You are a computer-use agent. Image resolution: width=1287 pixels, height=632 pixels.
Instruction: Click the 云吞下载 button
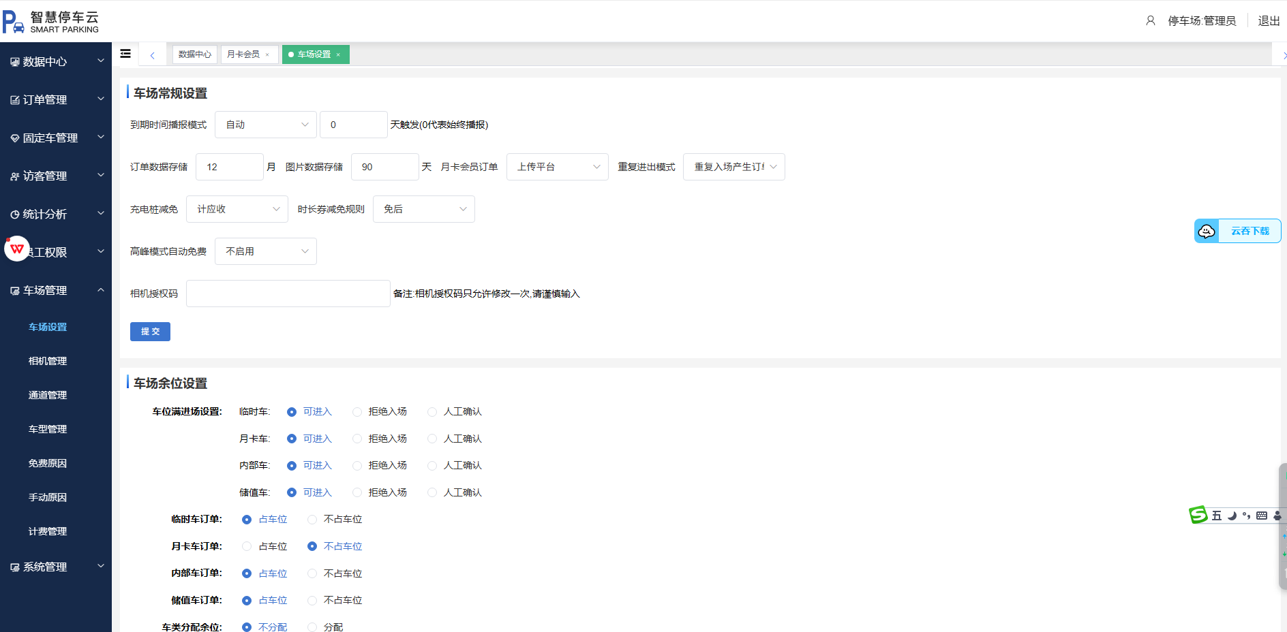pyautogui.click(x=1250, y=230)
